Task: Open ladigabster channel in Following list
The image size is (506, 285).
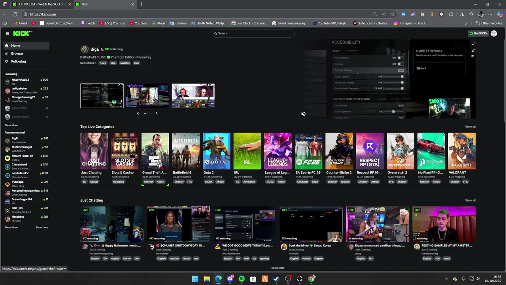Action: [26, 90]
